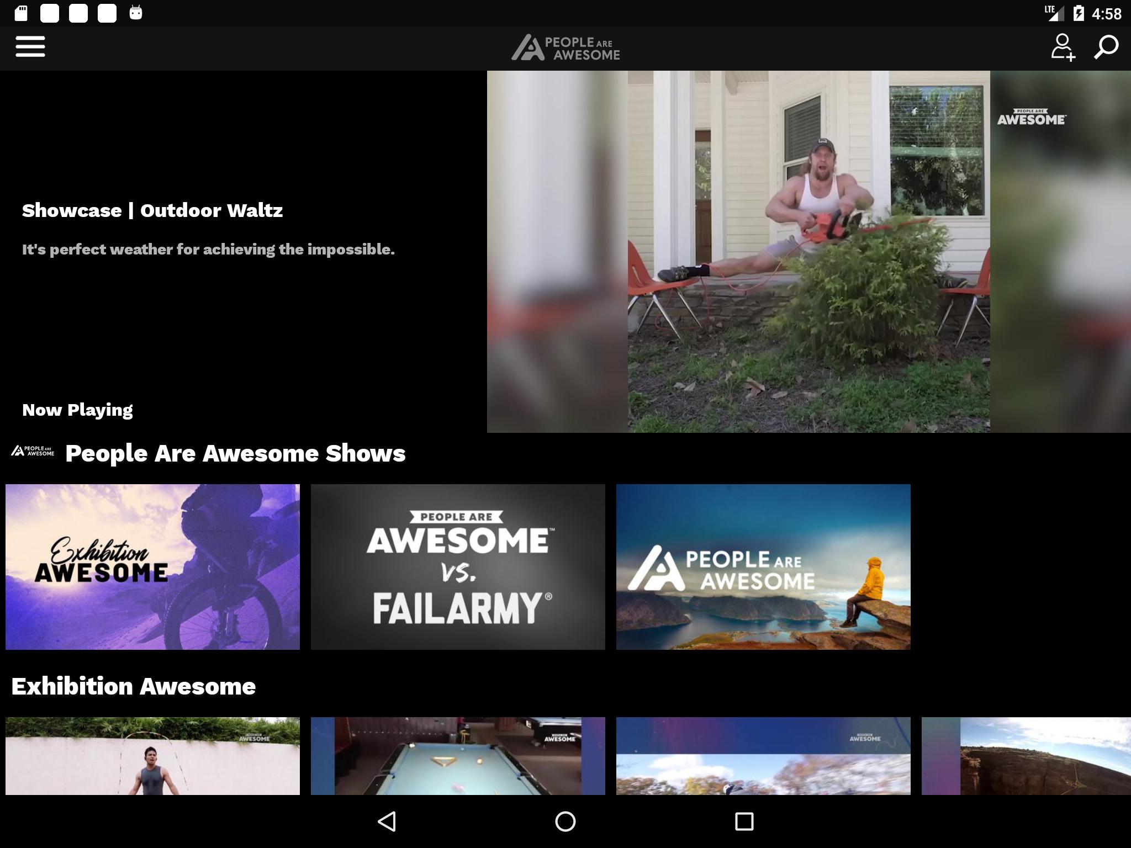Play the jump rope man video thumbnail
Viewport: 1131px width, 848px height.
152,756
